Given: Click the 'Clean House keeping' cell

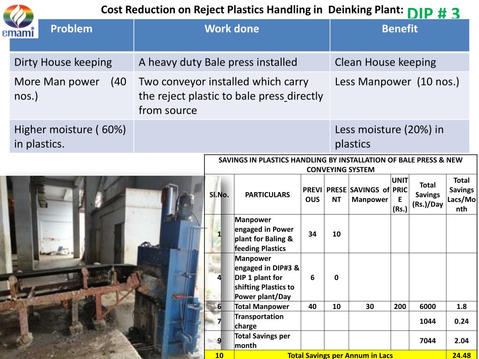Looking at the screenshot, I should click(x=399, y=62).
